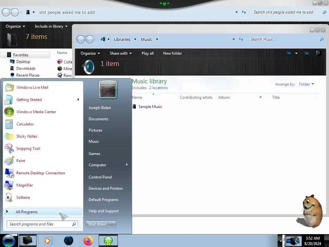This screenshot has height=247, width=329.
Task: Show hidden system tray icons
Action: coord(281,241)
